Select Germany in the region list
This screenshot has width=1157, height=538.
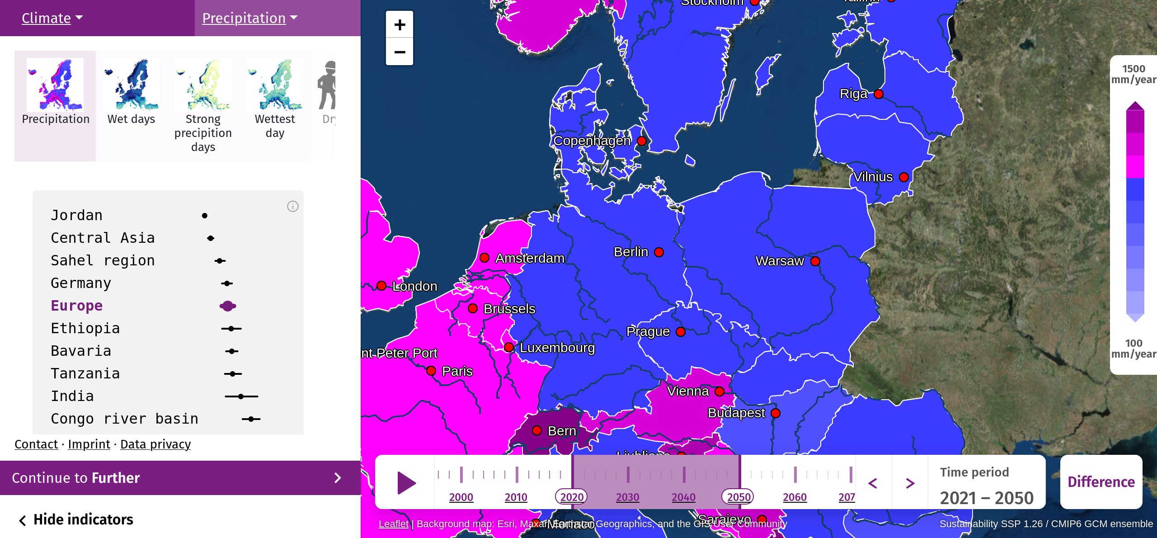[80, 283]
